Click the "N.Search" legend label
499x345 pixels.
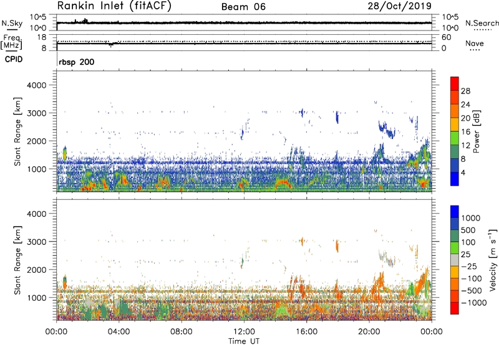[482, 23]
